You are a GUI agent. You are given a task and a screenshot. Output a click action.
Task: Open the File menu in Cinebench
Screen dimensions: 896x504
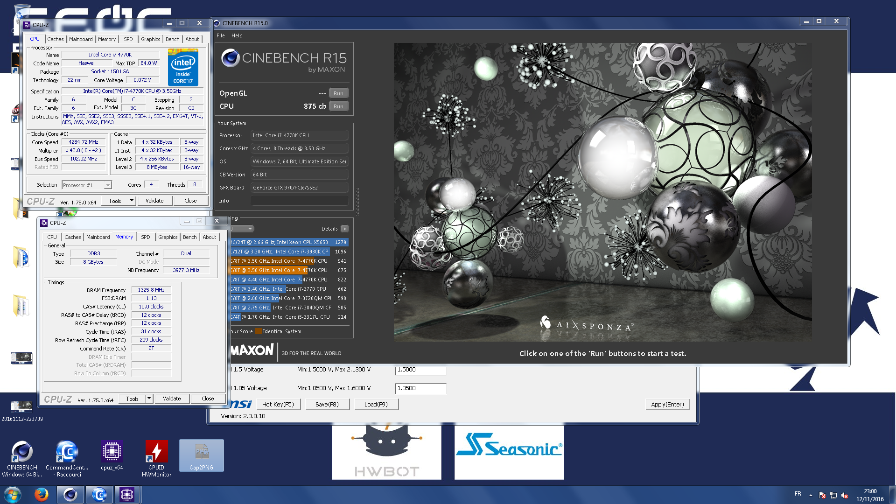click(221, 35)
